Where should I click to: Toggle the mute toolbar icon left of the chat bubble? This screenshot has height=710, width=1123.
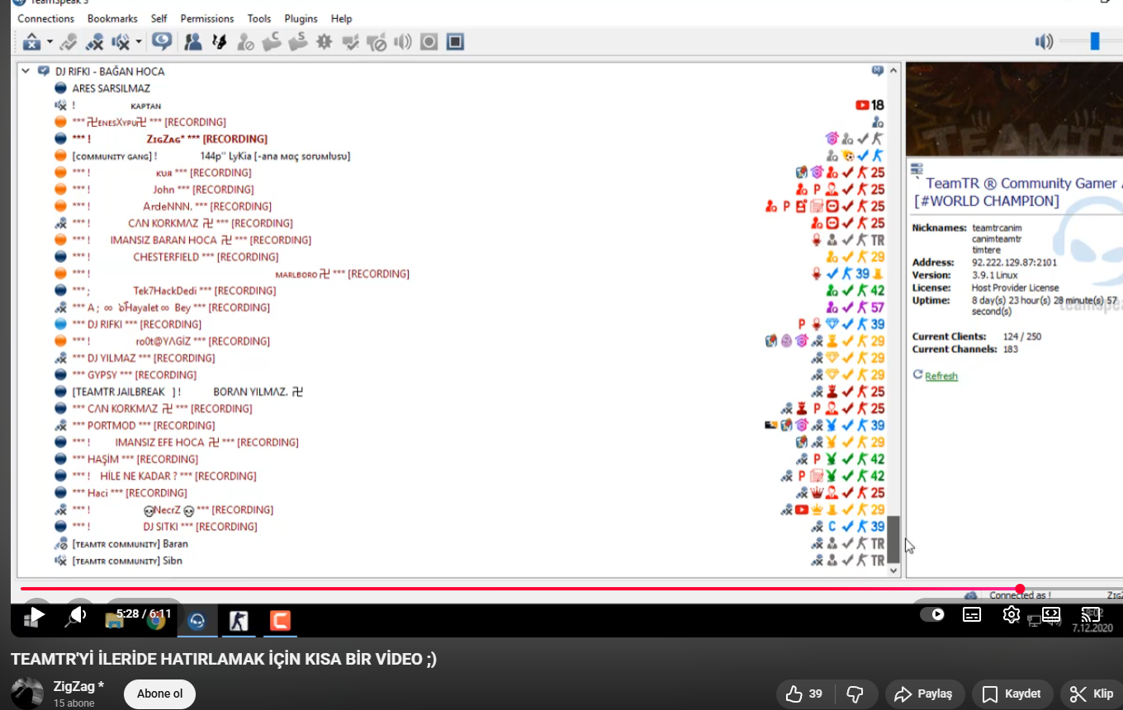[x=121, y=41]
